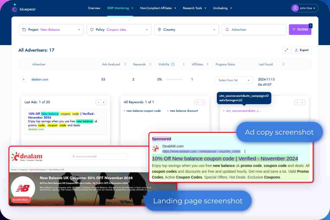330x220 pixels.
Task: Click the fullscreen expand arrows icon
Action: [x=287, y=50]
